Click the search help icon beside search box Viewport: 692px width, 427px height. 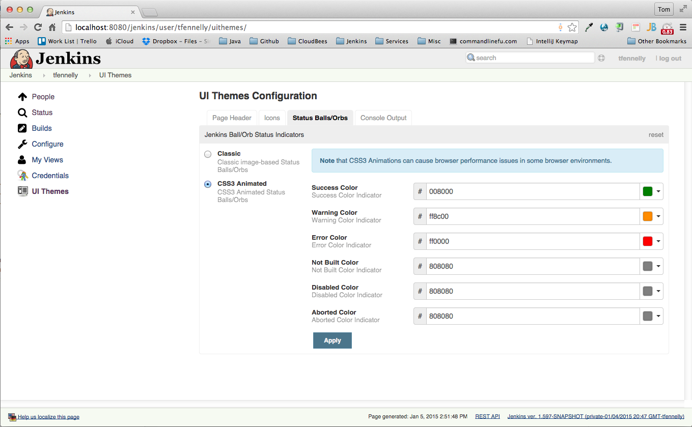tap(601, 58)
